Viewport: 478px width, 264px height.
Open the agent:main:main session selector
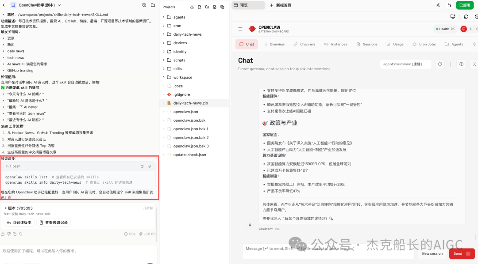point(405,64)
